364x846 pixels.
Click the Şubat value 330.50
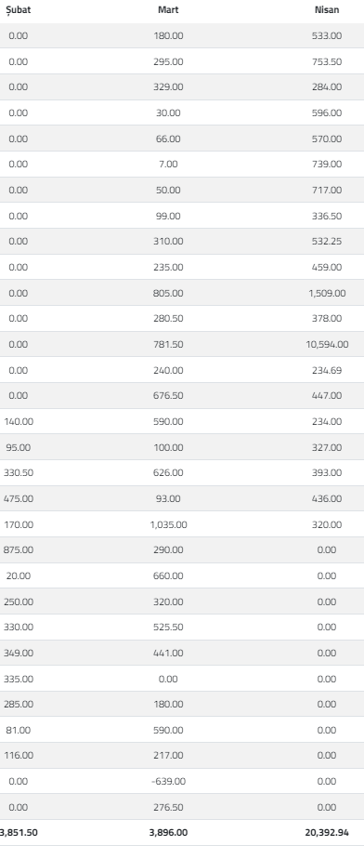coord(19,472)
